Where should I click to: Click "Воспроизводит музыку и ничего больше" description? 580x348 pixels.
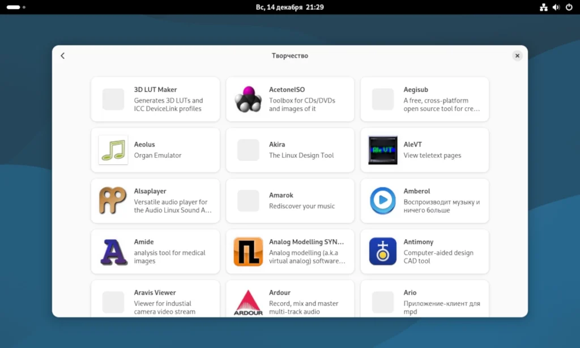(442, 206)
